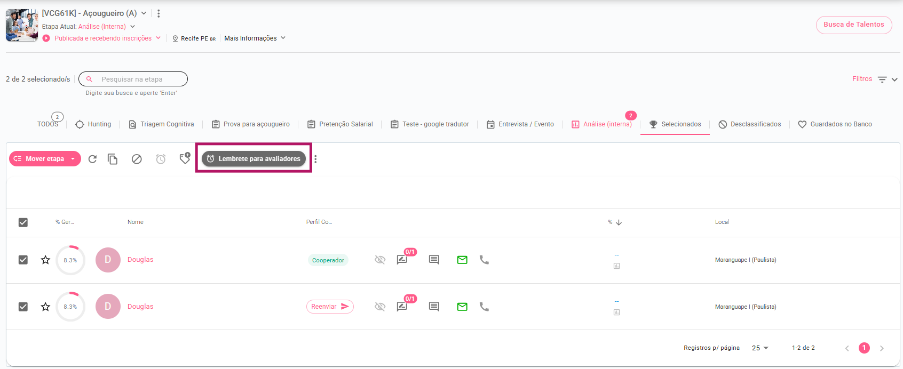Viewport: 903px width, 369px height.
Task: Expand the Filtros panel
Action: tap(875, 79)
